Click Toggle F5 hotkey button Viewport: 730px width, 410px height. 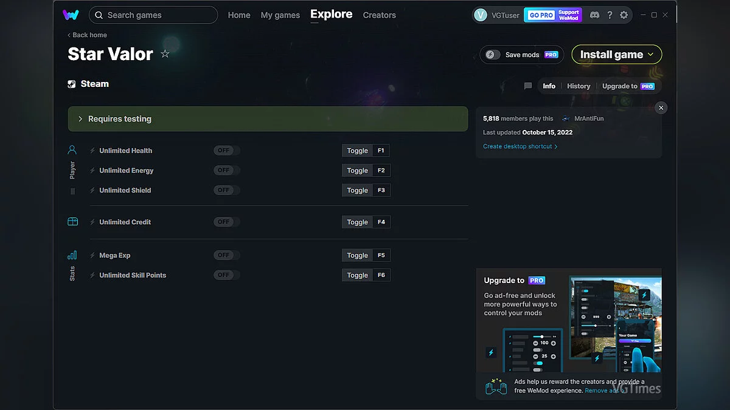click(x=366, y=256)
